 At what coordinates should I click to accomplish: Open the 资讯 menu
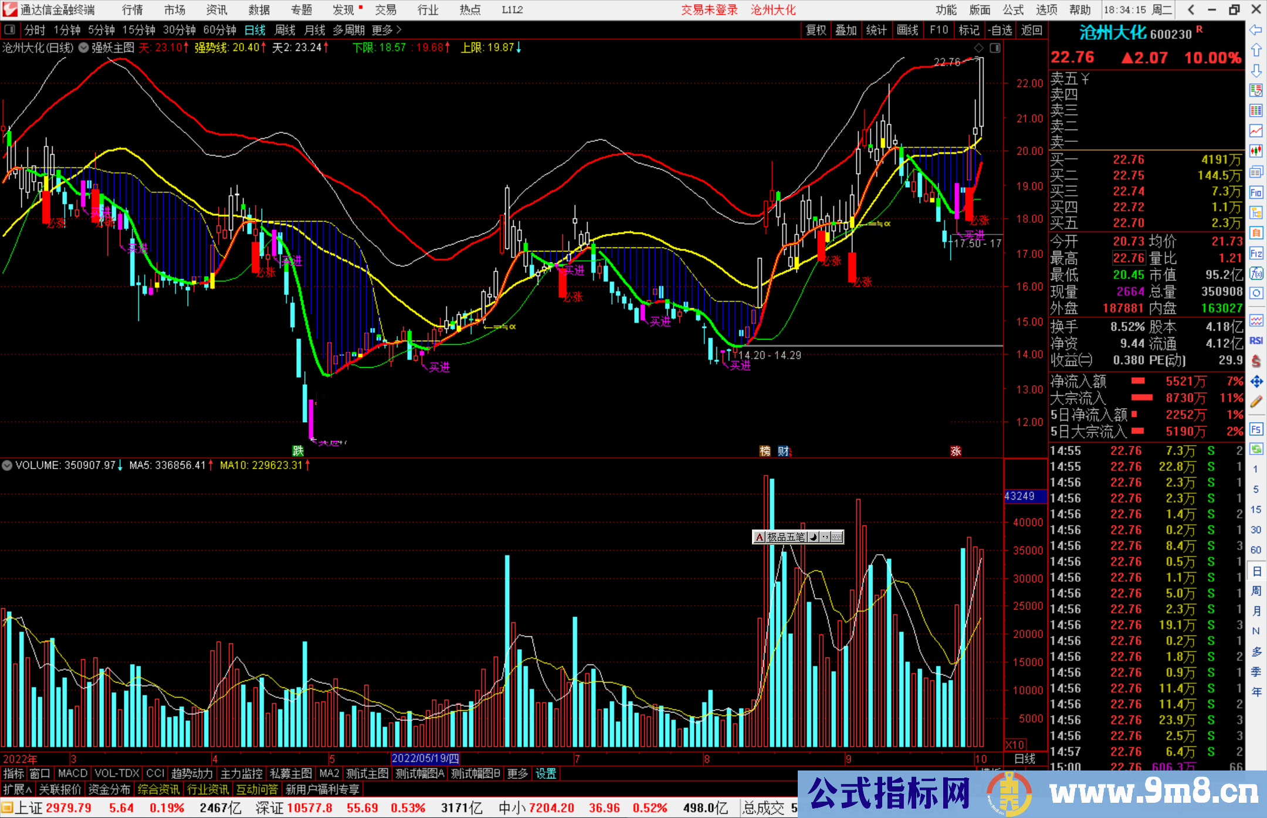point(216,9)
